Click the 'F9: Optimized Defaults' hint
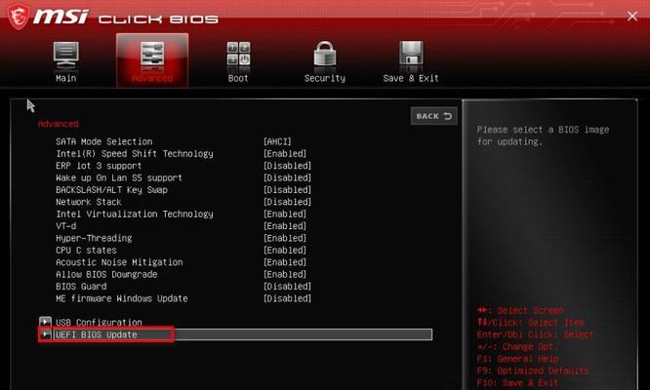This screenshot has width=650, height=390. tap(533, 370)
